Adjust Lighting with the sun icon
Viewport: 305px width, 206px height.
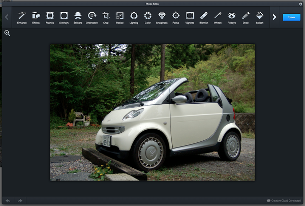coord(134,18)
